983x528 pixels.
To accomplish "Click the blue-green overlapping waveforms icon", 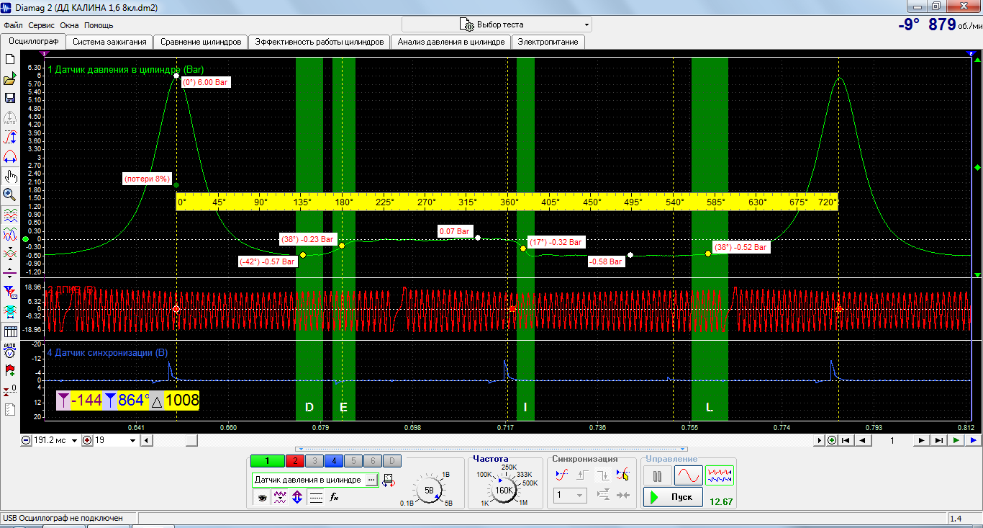I will click(x=10, y=235).
